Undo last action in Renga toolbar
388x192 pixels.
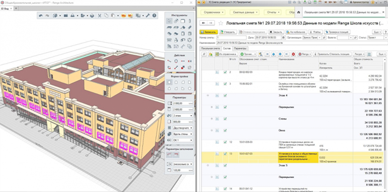tap(41, 15)
